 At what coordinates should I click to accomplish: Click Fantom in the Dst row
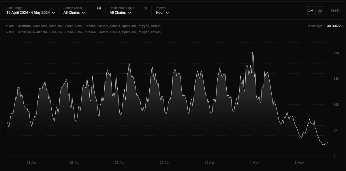103,32
